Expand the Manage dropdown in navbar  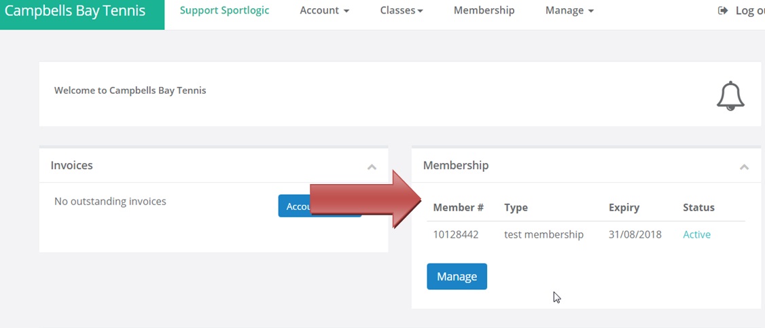pyautogui.click(x=569, y=10)
